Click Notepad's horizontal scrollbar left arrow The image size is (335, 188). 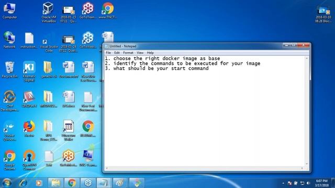tap(107, 168)
